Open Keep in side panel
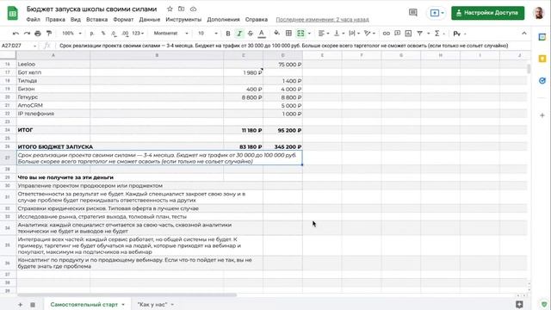 [542, 59]
